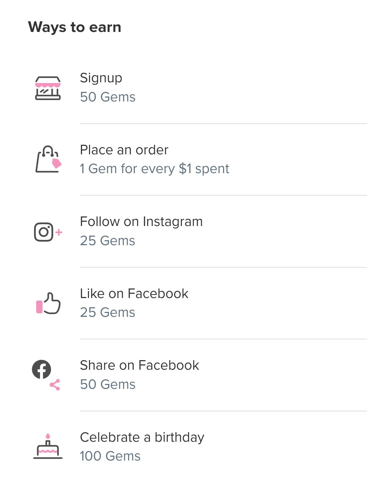
Task: Open the Signup earning option
Action: [x=101, y=78]
